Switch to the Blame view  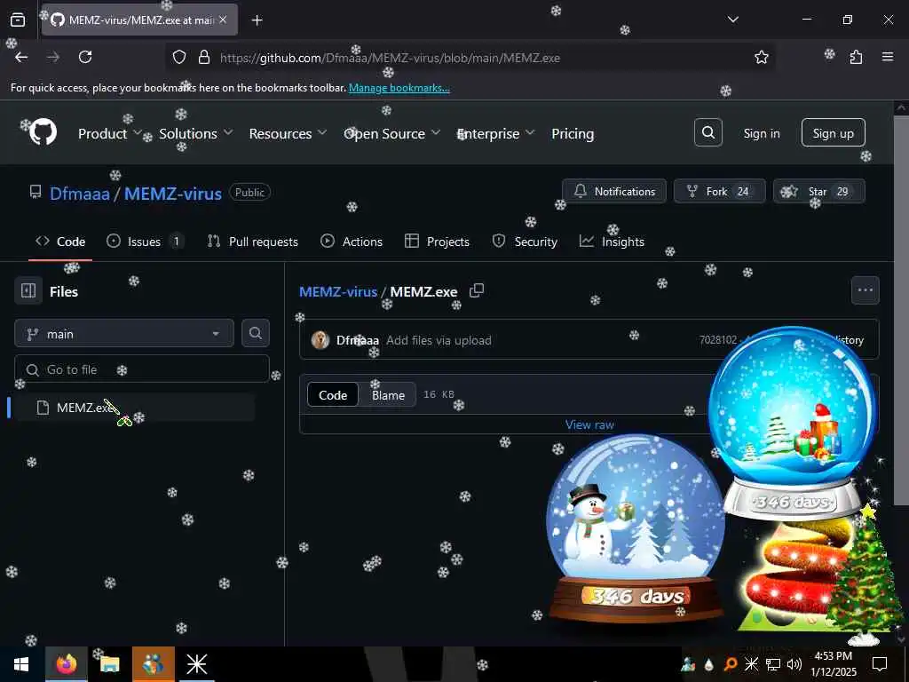coord(388,395)
